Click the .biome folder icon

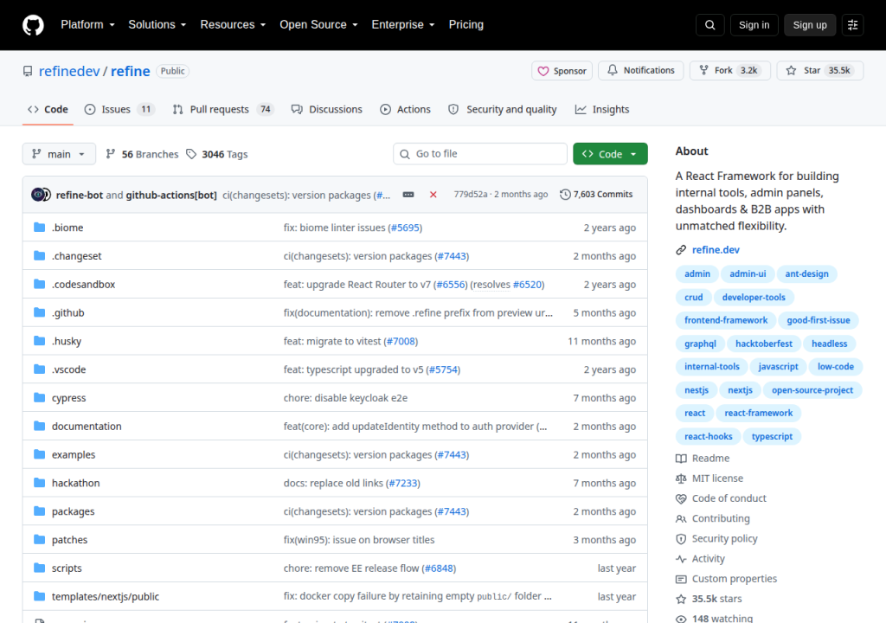click(x=39, y=228)
